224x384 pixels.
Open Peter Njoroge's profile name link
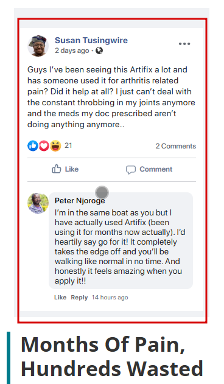[x=80, y=201]
